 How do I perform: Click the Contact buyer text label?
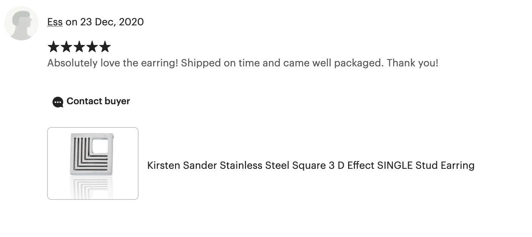tap(98, 101)
